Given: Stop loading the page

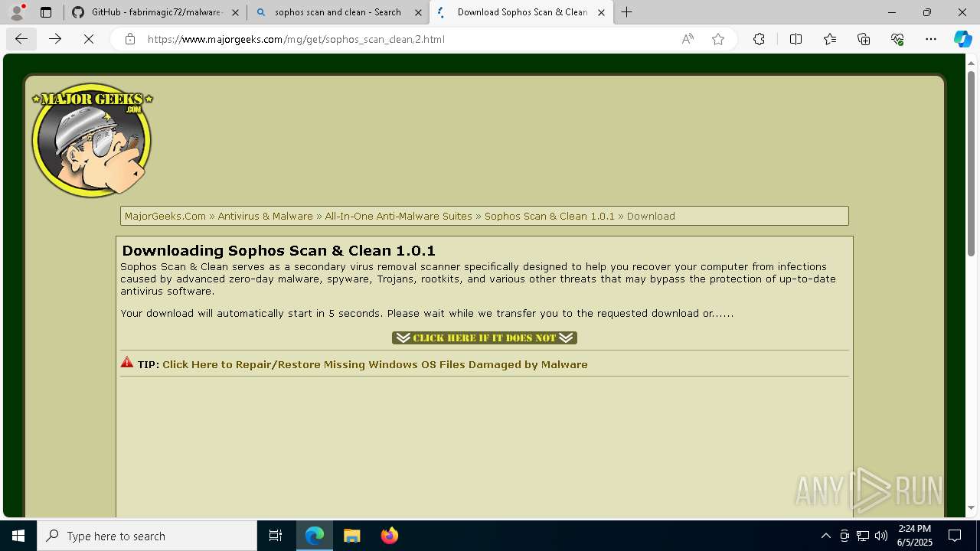Looking at the screenshot, I should (89, 39).
